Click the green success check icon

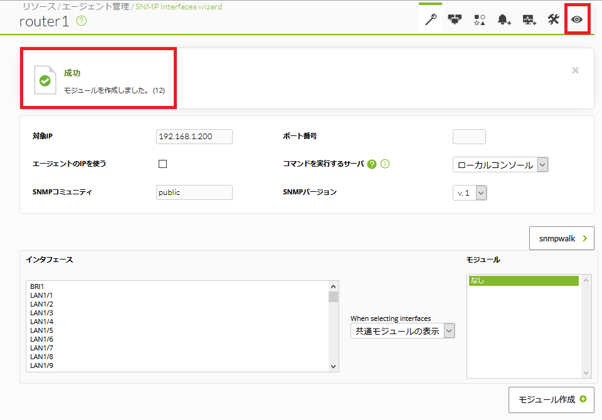[45, 81]
